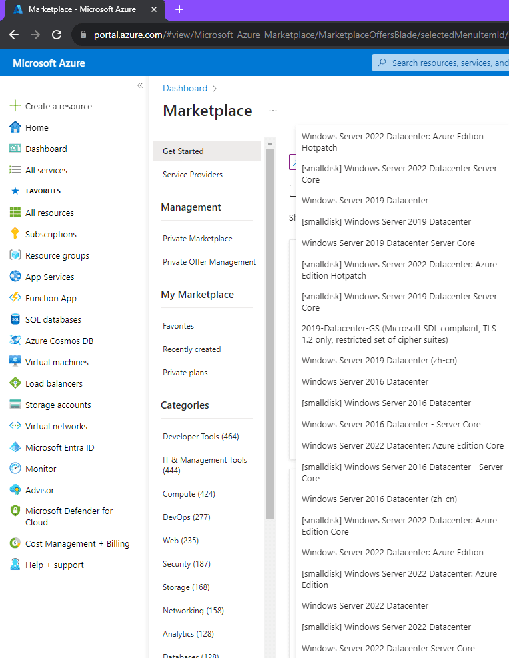This screenshot has height=658, width=509.
Task: Open Cost Management + Billing icon
Action: click(15, 543)
